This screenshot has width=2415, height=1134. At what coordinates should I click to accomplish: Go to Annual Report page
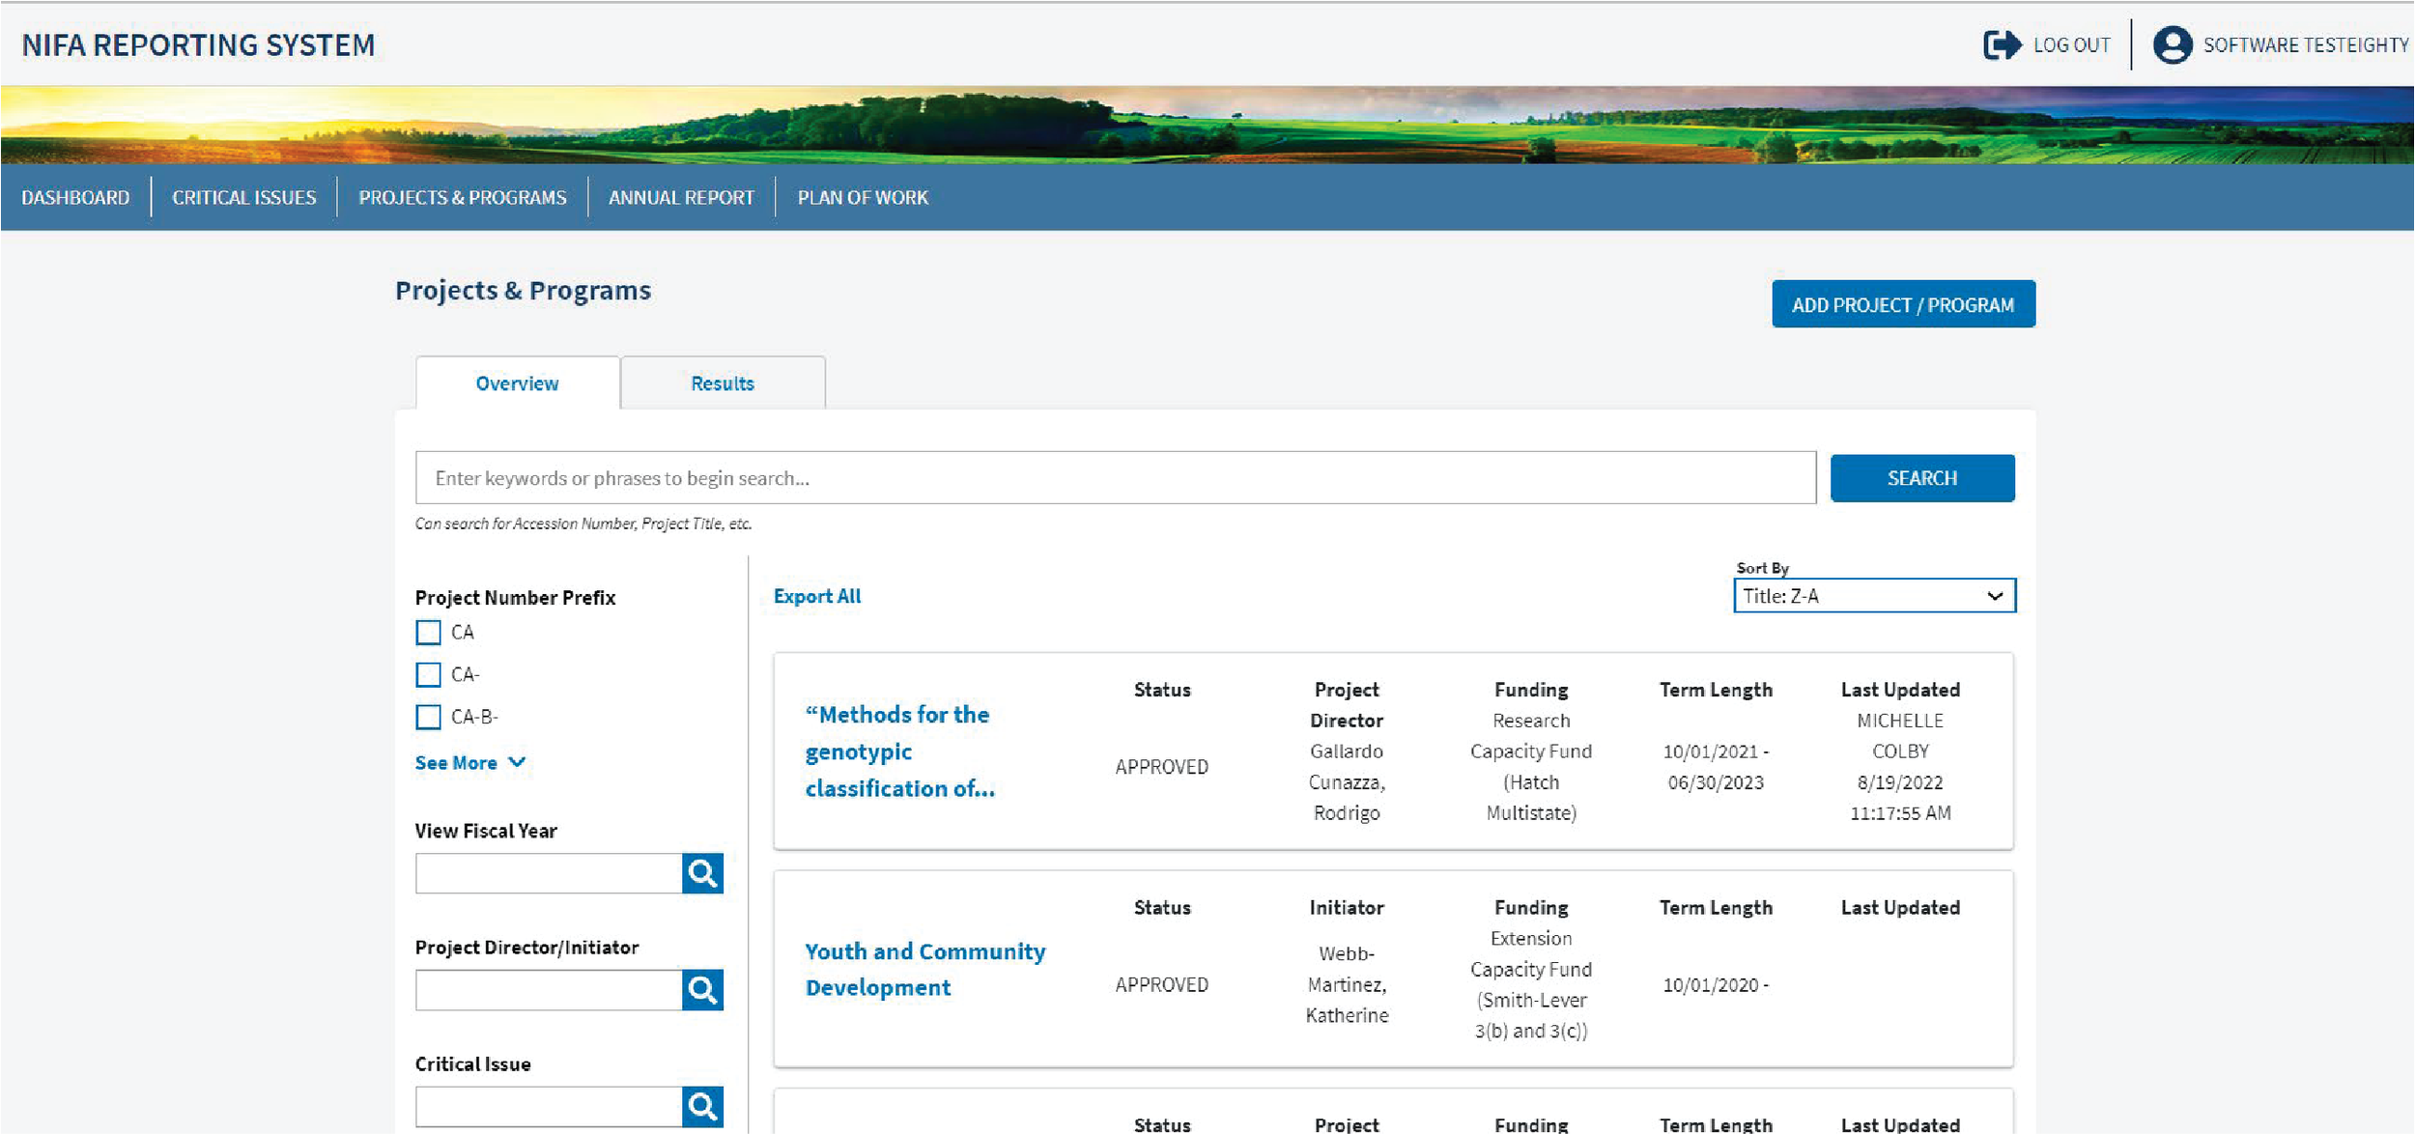pyautogui.click(x=681, y=197)
